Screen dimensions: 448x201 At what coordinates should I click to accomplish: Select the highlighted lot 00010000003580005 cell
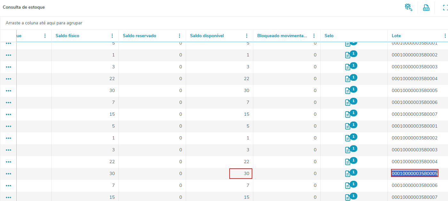pos(414,173)
